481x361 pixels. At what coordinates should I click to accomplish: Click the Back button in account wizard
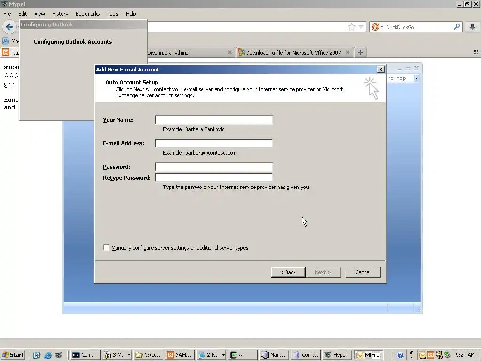pyautogui.click(x=288, y=272)
